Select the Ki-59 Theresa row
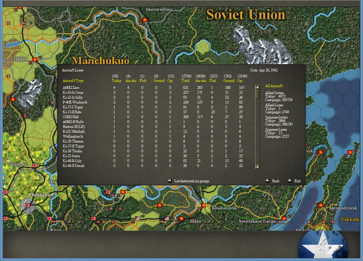 (154, 141)
